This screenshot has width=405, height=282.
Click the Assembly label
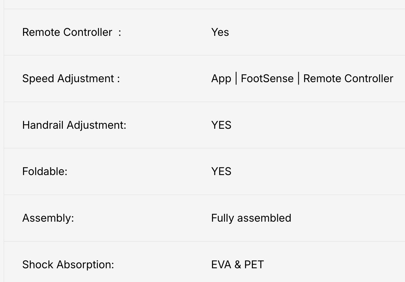(48, 218)
